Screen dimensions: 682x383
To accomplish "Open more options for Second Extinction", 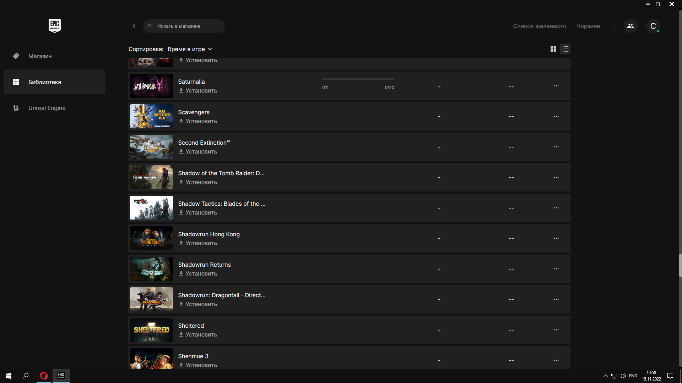I will tap(556, 147).
